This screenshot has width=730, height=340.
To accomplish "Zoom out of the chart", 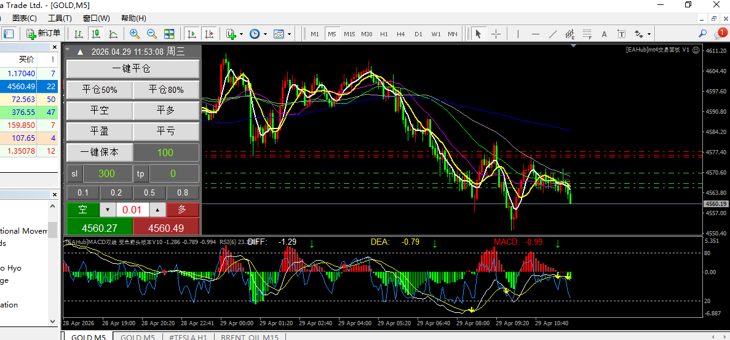I will coord(151,34).
